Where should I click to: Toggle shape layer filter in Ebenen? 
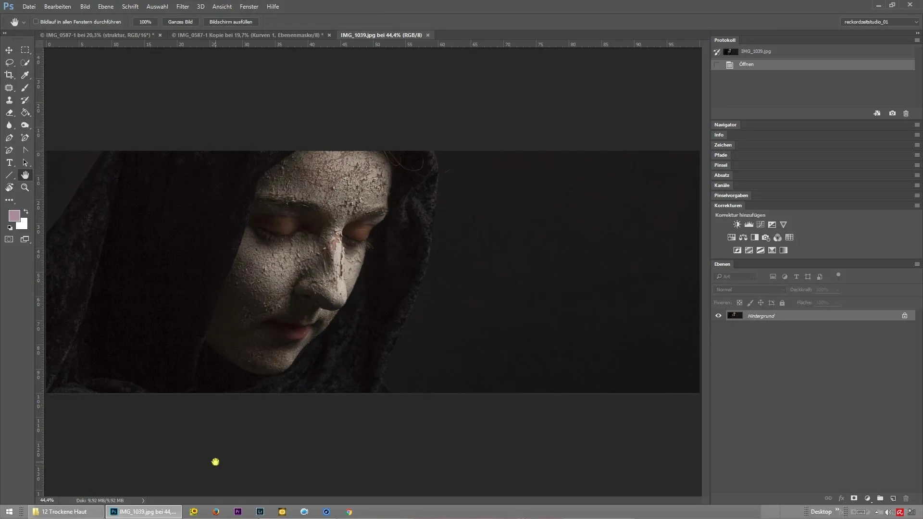click(808, 276)
